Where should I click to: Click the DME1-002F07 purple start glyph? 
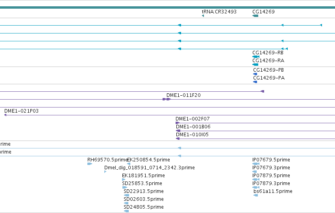point(177,123)
